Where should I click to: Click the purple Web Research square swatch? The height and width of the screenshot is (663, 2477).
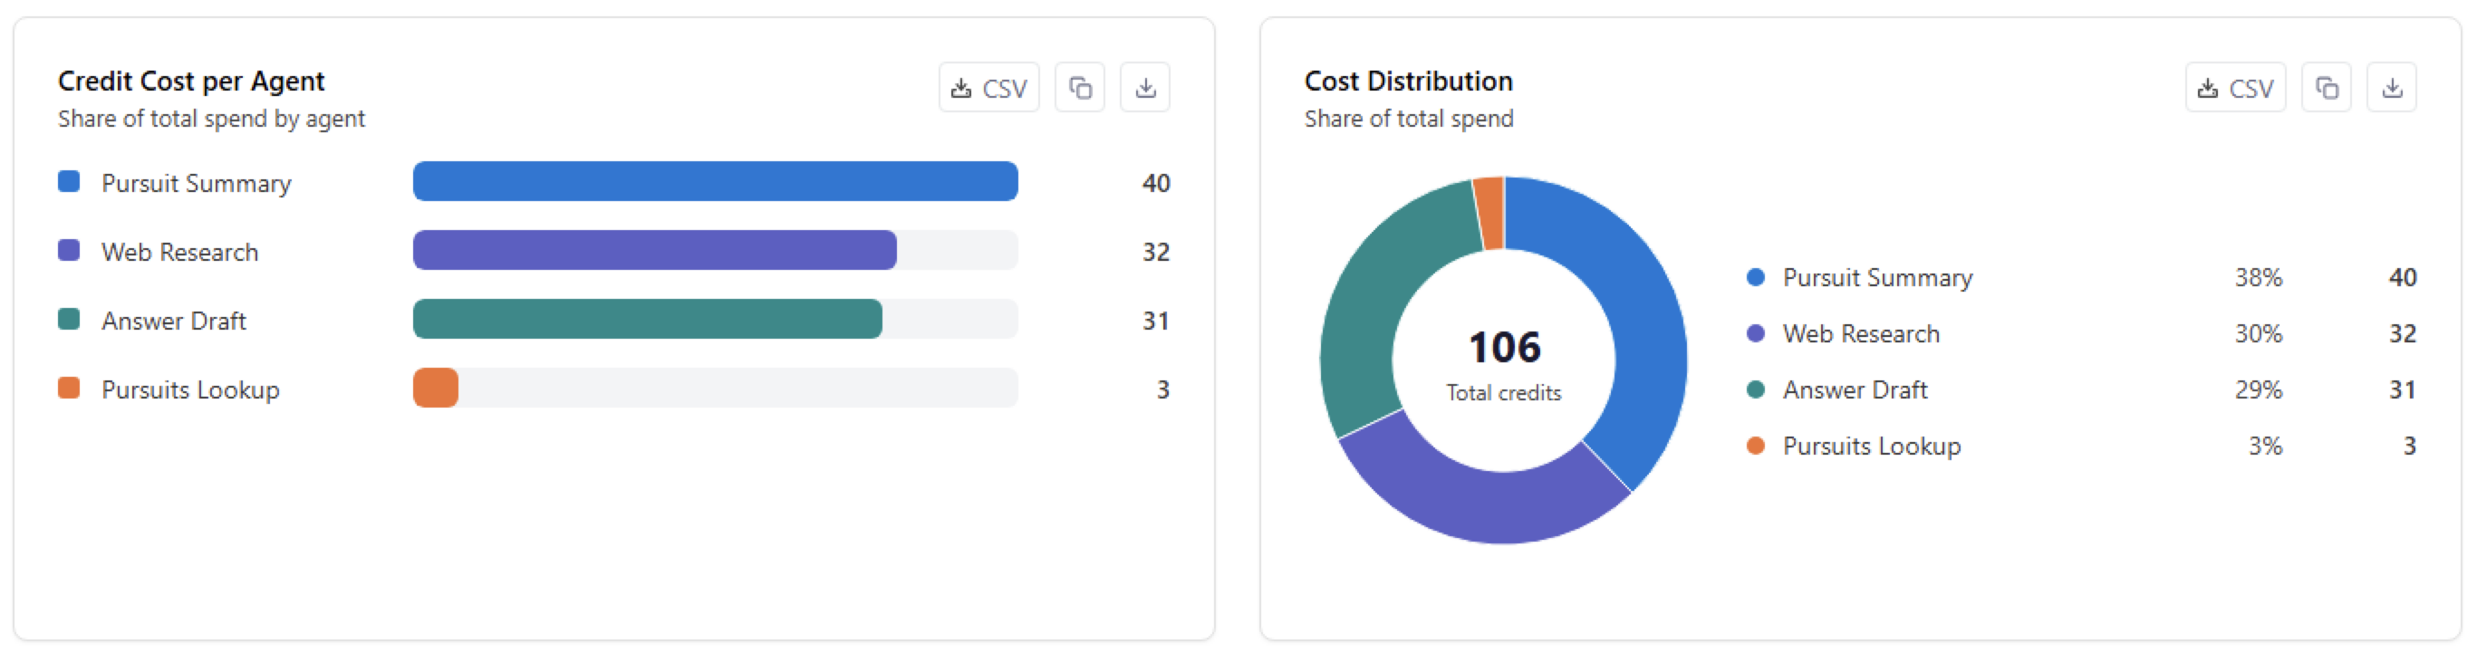68,251
